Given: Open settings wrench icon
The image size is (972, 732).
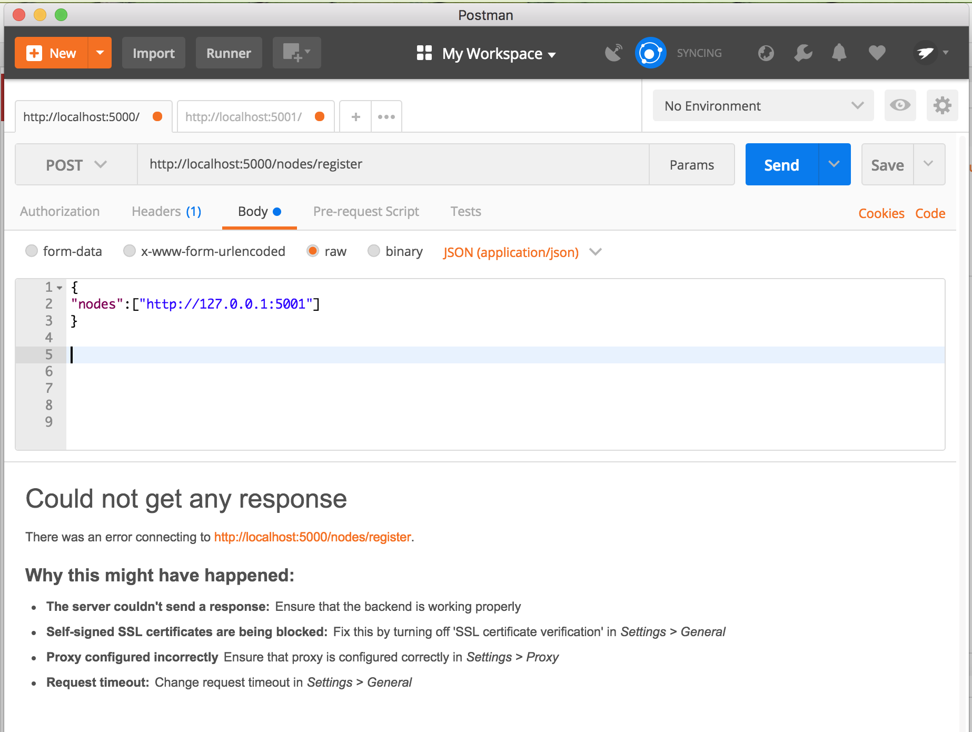Looking at the screenshot, I should tap(803, 53).
